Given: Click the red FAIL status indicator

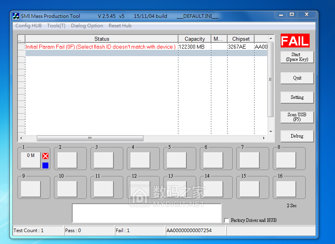Looking at the screenshot, I should 295,41.
